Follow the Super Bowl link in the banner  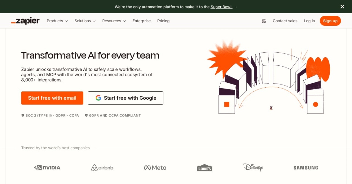tap(221, 7)
